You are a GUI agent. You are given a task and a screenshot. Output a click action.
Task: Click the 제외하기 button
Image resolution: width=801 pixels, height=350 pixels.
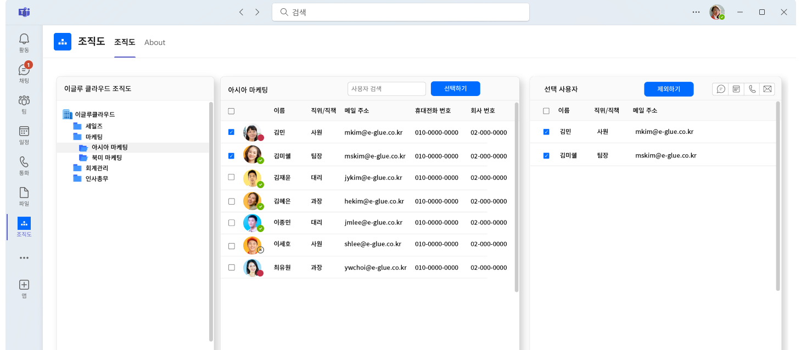click(669, 89)
